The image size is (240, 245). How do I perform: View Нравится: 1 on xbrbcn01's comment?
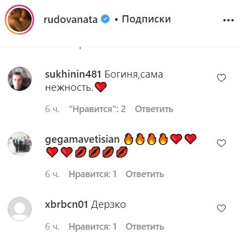[93, 226]
